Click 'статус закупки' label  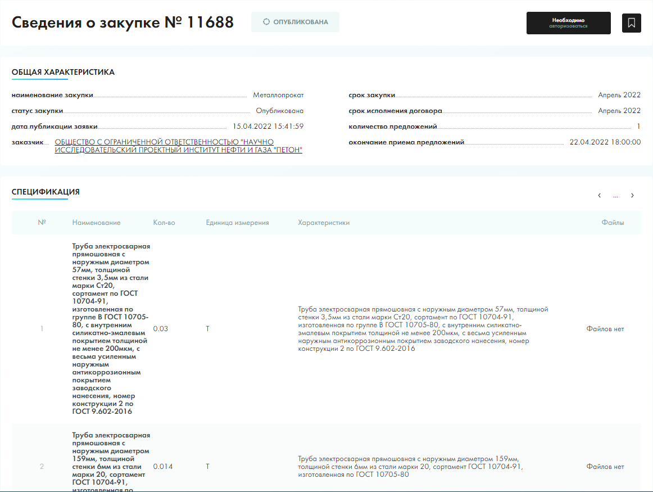(x=38, y=111)
